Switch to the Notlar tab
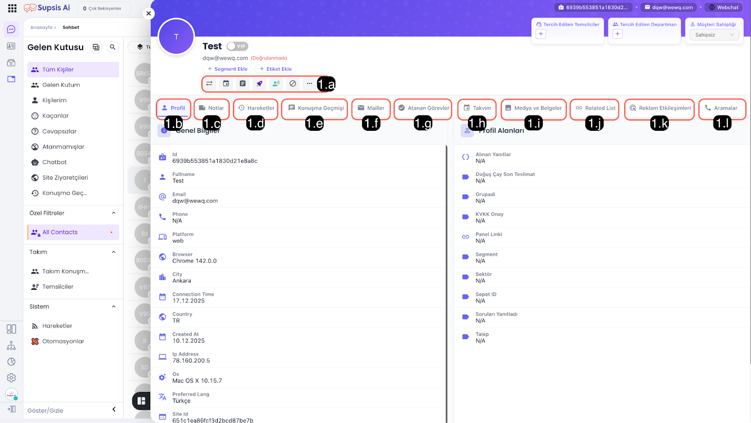Viewport: 751px width, 423px height. coord(212,108)
